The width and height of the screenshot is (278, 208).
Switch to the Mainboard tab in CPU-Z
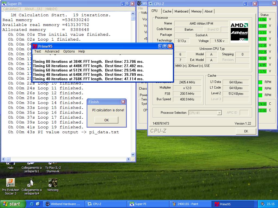tap(181, 11)
